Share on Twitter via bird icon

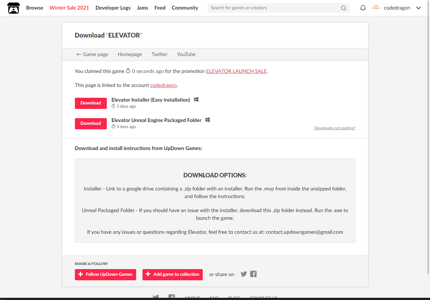point(244,274)
